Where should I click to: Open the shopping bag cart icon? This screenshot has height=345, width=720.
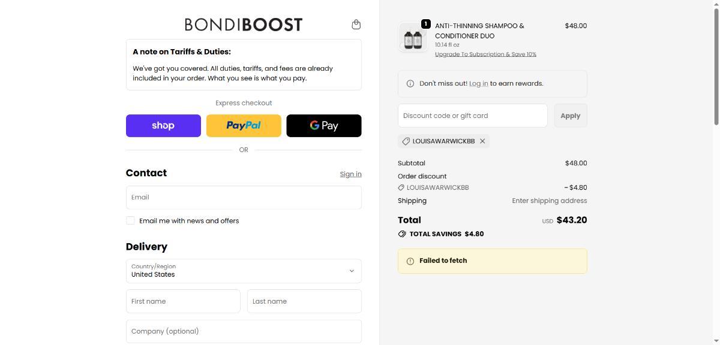(356, 25)
